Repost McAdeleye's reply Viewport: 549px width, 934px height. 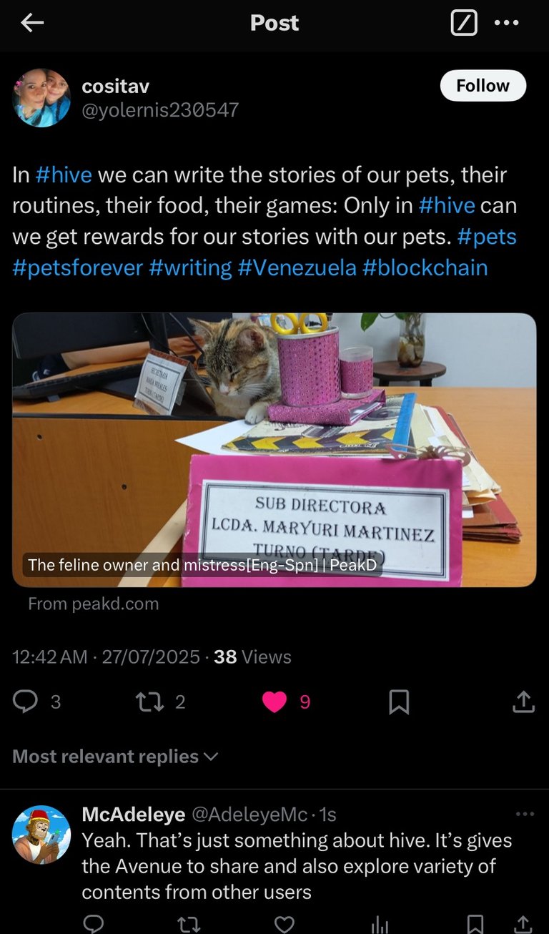[189, 925]
